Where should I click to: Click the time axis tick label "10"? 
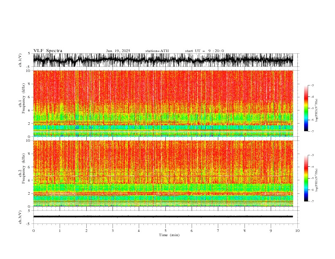coord(297,231)
